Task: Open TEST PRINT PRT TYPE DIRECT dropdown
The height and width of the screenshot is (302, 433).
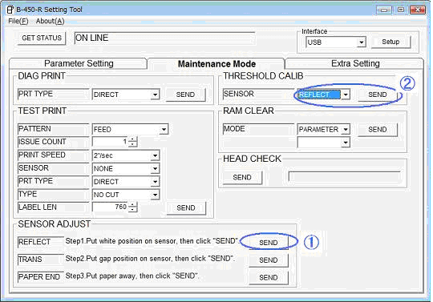Action: 156,182
